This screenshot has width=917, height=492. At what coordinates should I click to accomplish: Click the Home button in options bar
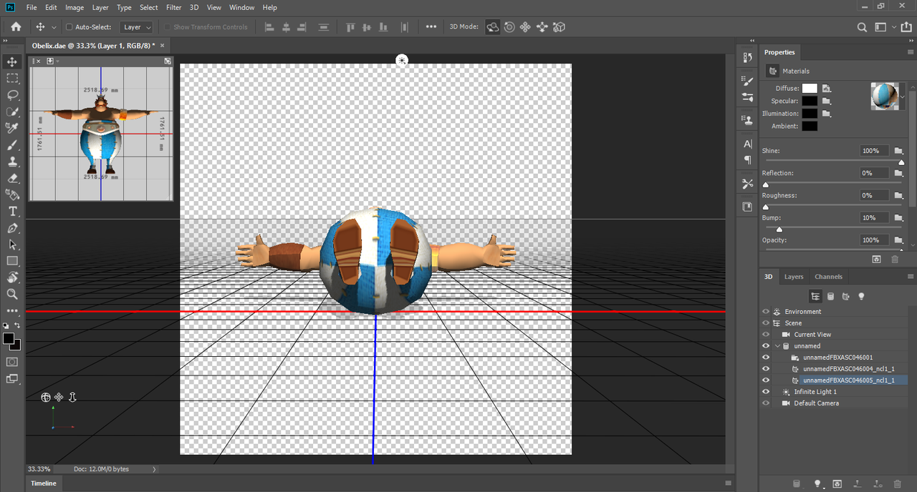pyautogui.click(x=16, y=27)
